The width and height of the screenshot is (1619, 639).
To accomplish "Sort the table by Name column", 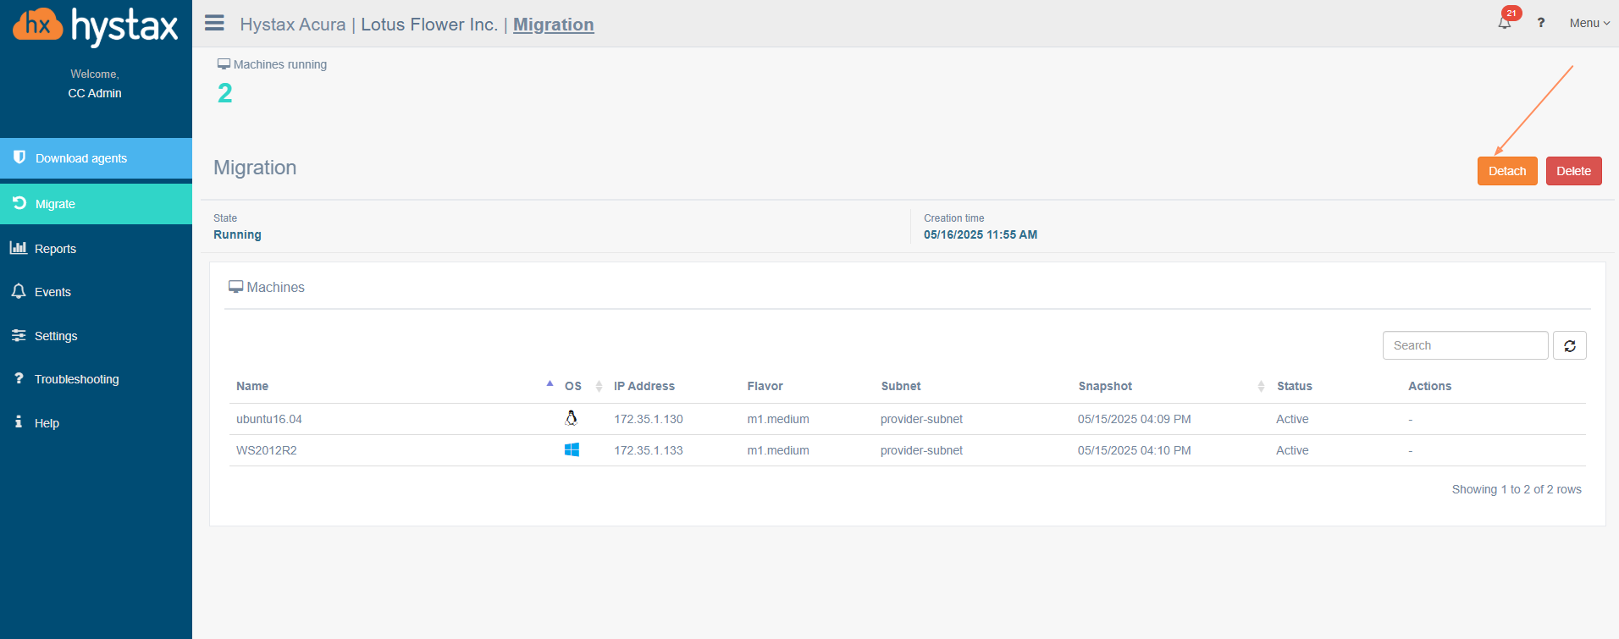I will (x=252, y=386).
